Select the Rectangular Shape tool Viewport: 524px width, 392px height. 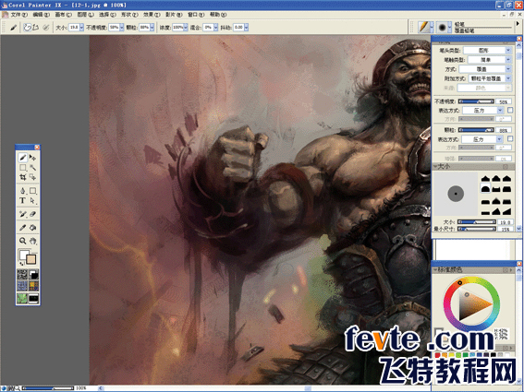click(x=32, y=191)
